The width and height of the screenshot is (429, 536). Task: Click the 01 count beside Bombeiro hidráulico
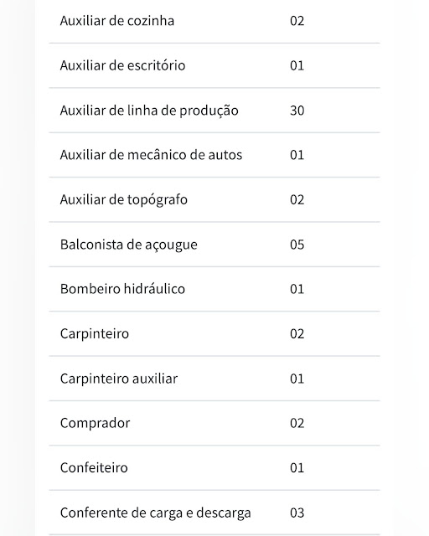[297, 289]
